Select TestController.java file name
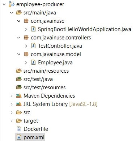This screenshot has height=141, width=140. (x=60, y=46)
